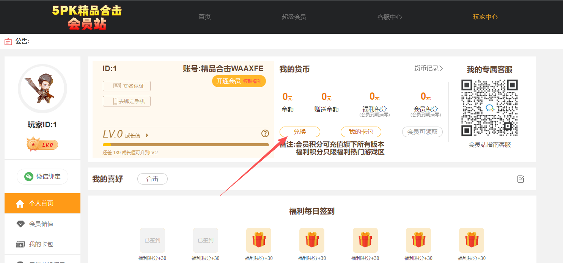
Task: Open 客服中心 in the top navigation
Action: (x=390, y=17)
